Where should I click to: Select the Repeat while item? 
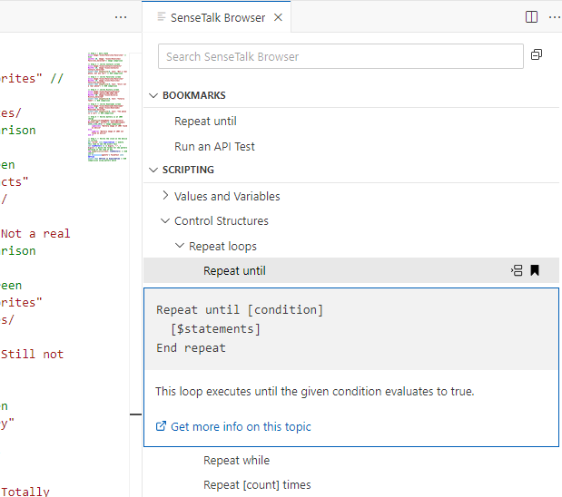(237, 460)
